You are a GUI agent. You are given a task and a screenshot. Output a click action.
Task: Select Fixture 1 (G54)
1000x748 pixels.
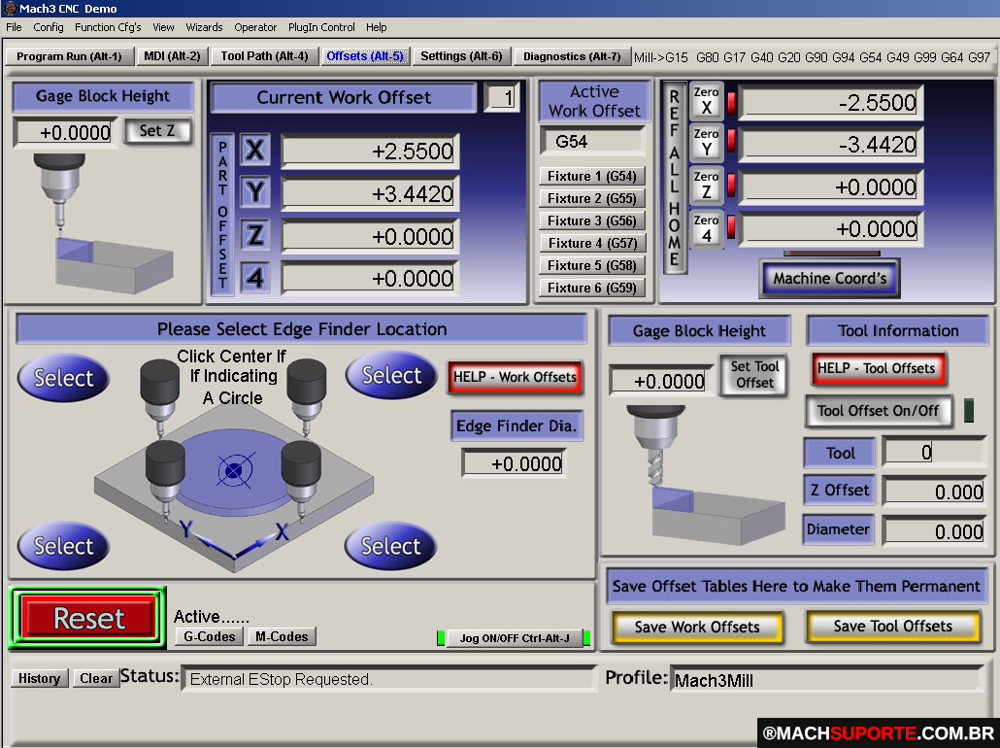tap(592, 176)
